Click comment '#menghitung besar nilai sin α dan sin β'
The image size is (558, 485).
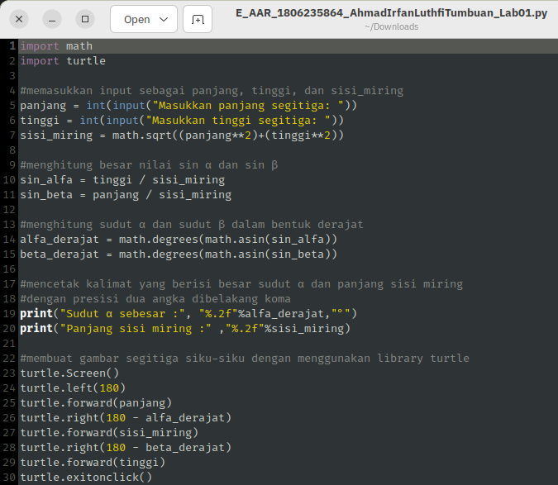(149, 165)
